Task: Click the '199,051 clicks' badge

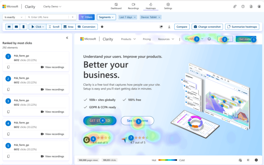Action: pos(109,160)
